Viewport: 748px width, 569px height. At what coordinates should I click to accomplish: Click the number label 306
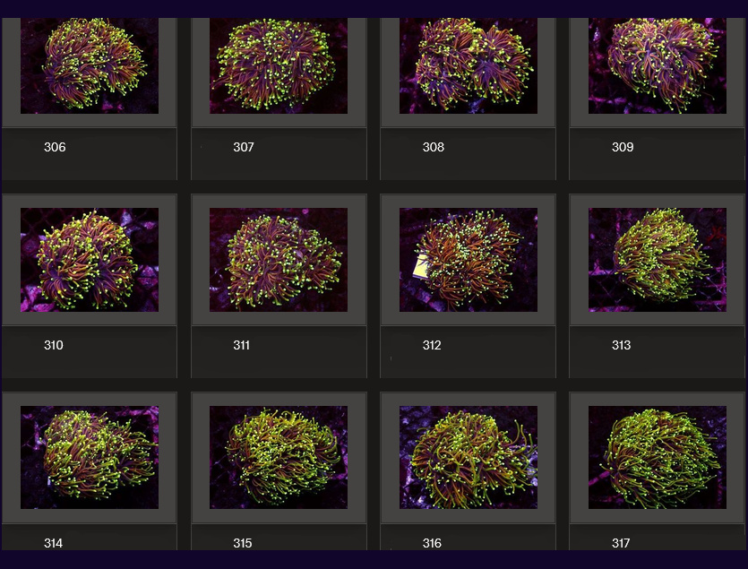point(55,147)
